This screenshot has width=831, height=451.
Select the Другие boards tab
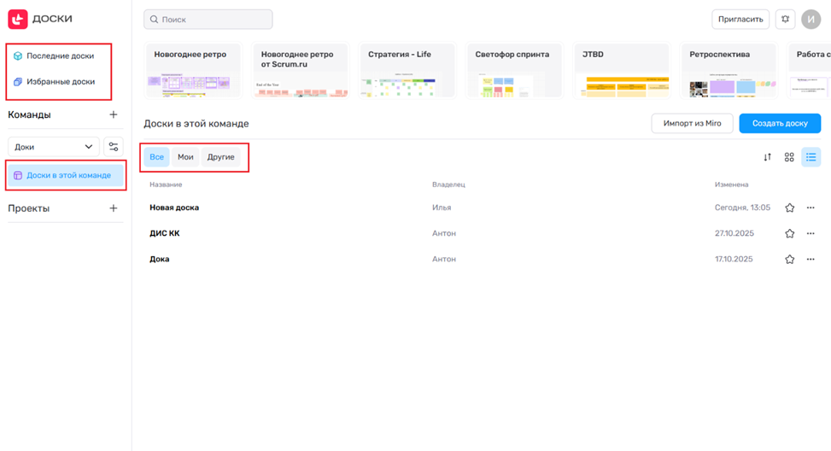click(x=220, y=157)
